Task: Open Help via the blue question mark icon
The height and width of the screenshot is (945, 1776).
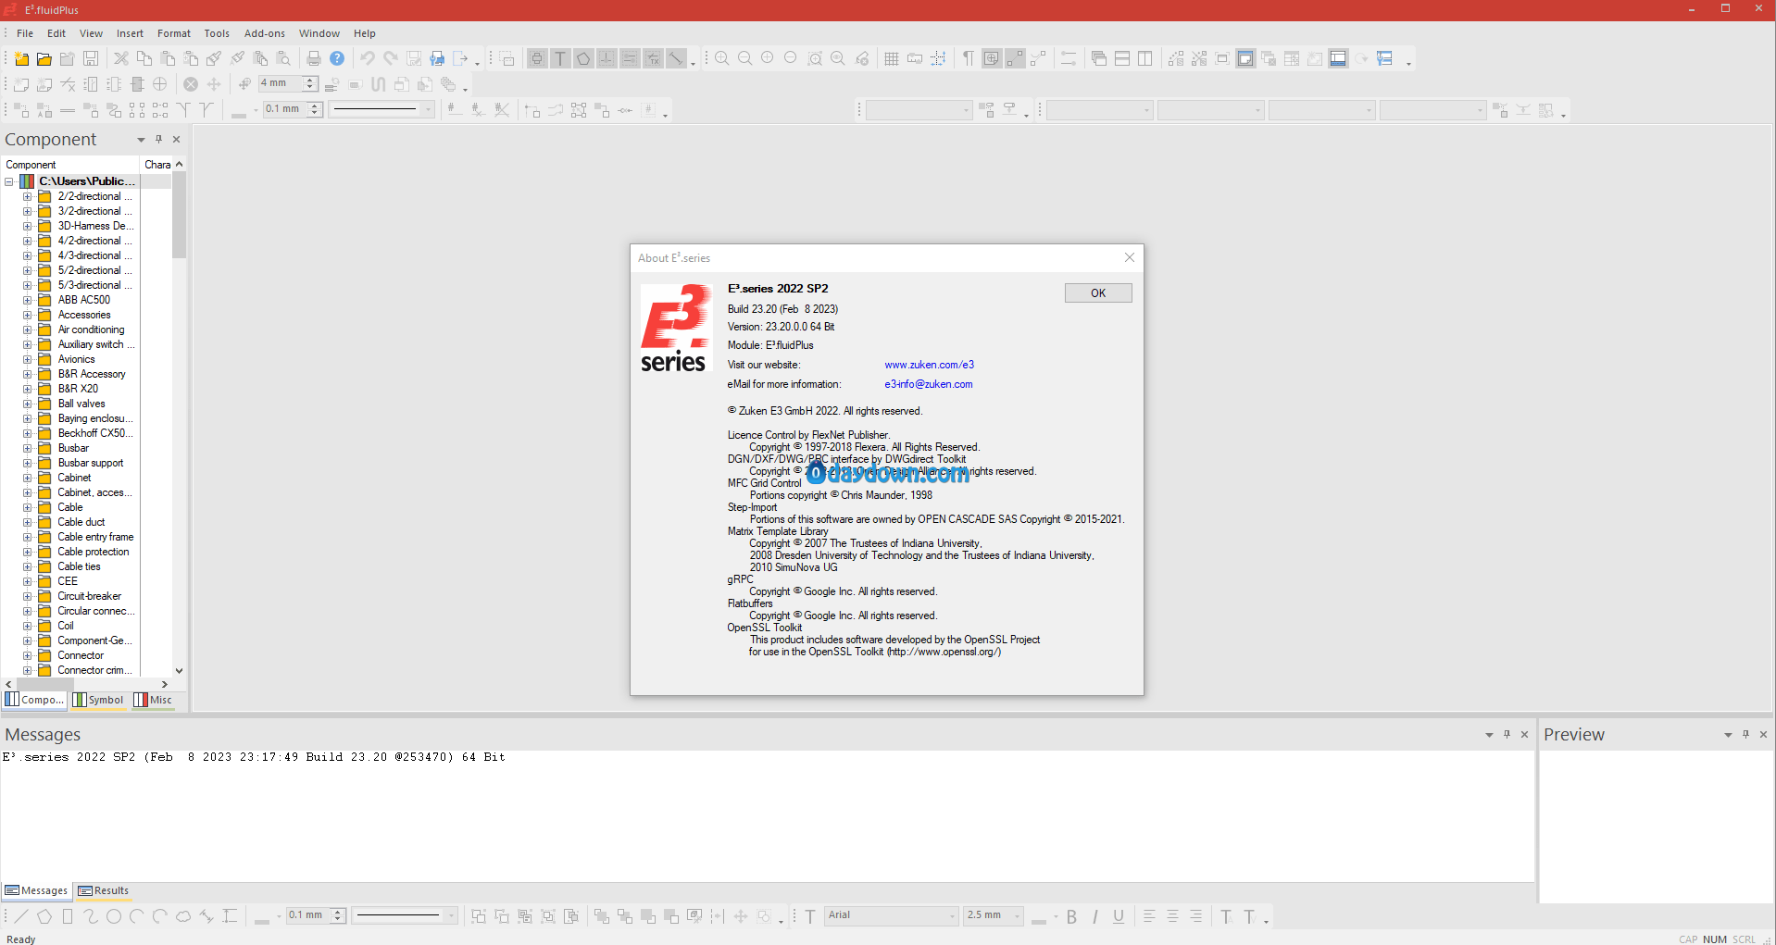Action: coord(337,58)
